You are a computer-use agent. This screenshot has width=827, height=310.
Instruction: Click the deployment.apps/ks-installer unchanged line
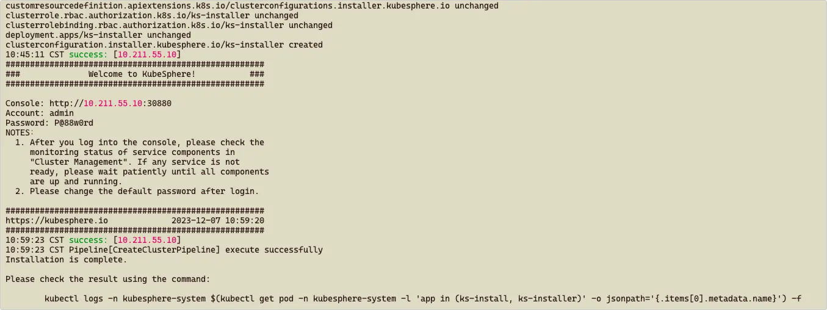click(x=98, y=35)
